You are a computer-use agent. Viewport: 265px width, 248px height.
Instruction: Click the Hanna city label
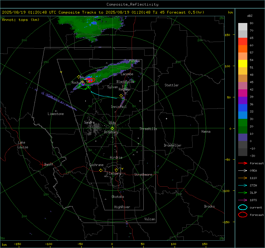click(x=206, y=132)
